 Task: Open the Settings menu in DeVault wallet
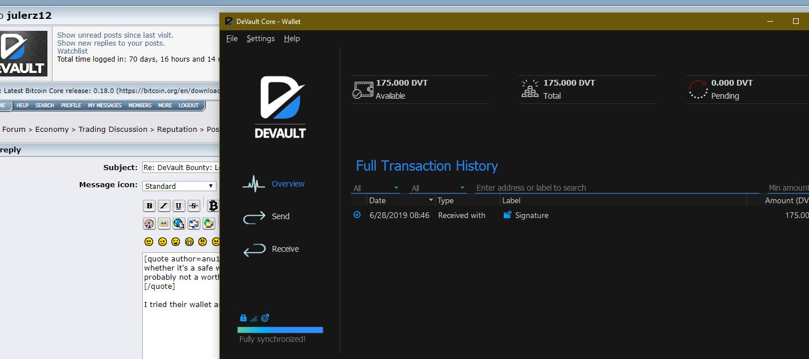[261, 39]
